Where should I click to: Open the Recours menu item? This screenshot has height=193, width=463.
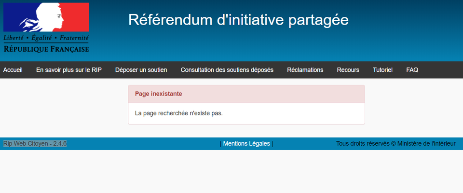pos(348,70)
